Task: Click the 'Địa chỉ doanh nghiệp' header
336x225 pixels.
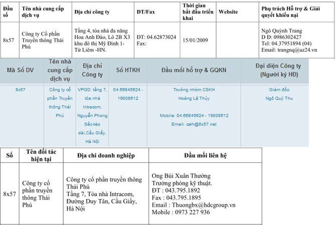Action: pyautogui.click(x=106, y=155)
